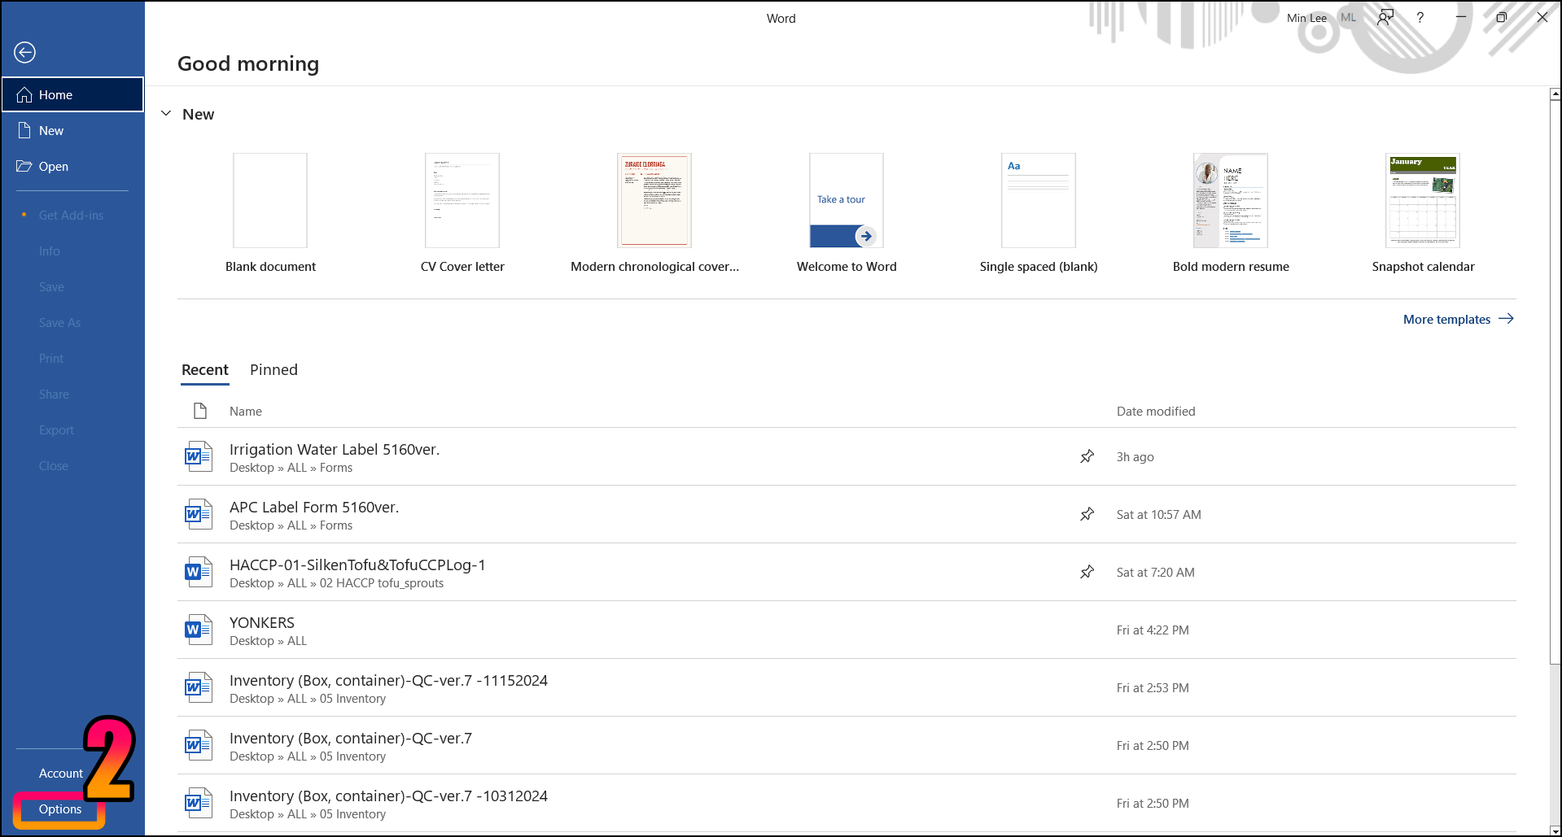Click the Home house icon in sidebar

pos(24,94)
